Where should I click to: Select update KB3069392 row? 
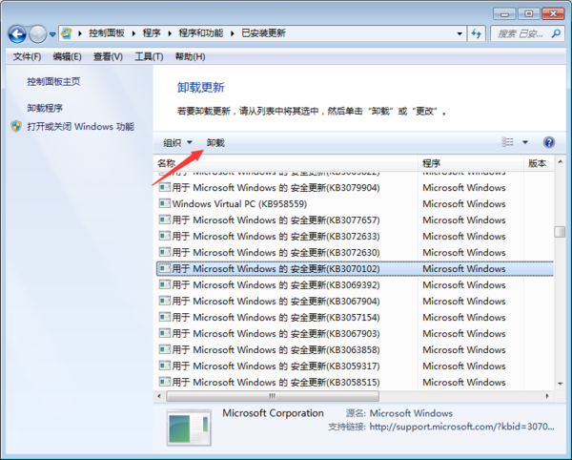tap(355, 284)
